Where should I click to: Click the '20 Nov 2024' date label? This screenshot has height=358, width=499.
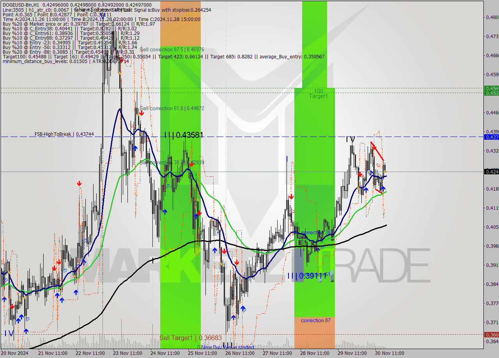click(x=15, y=353)
